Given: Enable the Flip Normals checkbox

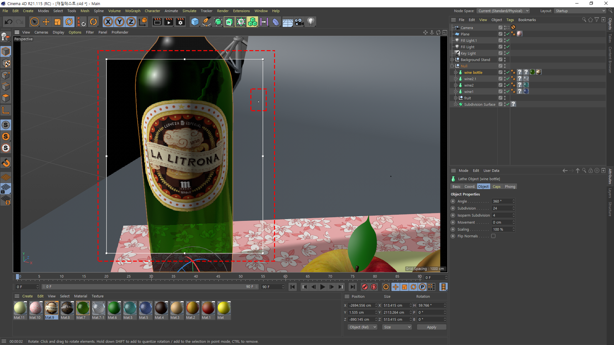Looking at the screenshot, I should coord(493,236).
